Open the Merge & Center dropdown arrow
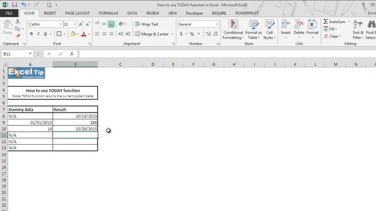The width and height of the screenshot is (376, 211). (172, 34)
